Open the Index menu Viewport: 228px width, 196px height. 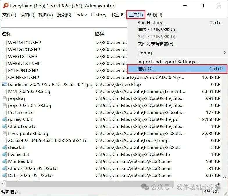(x=81, y=15)
